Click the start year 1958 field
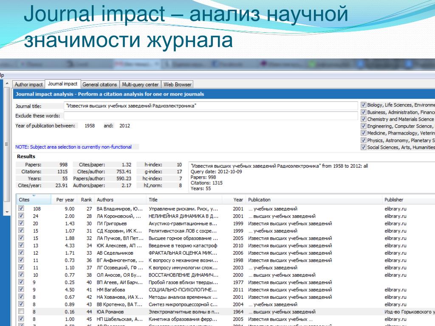This screenshot has height=326, width=435. [90, 126]
